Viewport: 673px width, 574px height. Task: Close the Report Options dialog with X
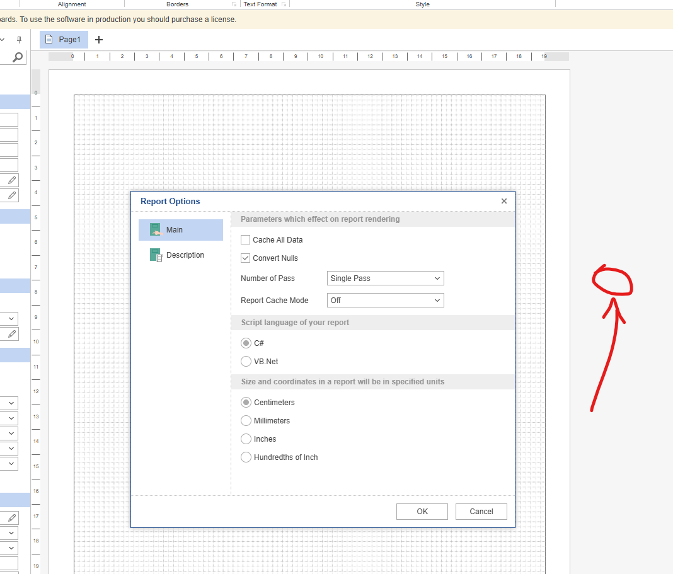[x=503, y=201]
